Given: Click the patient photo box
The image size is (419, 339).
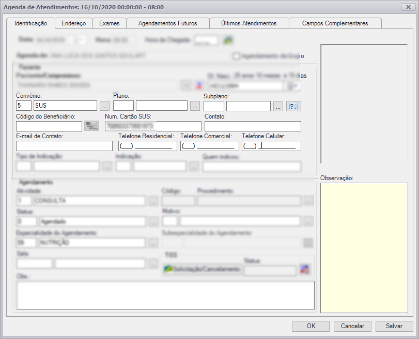Looking at the screenshot, I should click(364, 104).
